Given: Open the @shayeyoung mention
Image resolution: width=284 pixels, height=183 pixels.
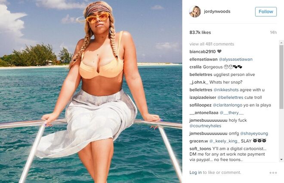Looking at the screenshot, I should [x=254, y=133].
